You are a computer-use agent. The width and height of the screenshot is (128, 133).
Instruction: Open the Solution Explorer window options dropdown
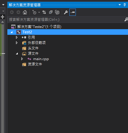(x=120, y=5)
